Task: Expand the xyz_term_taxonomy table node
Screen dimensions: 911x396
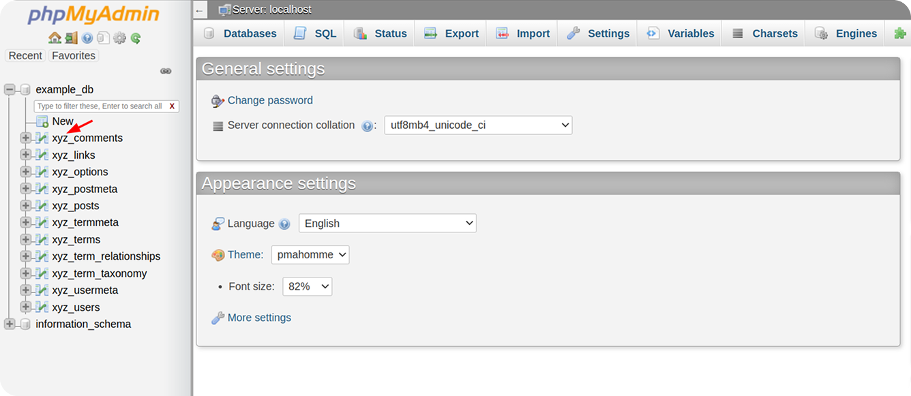Action: point(26,273)
